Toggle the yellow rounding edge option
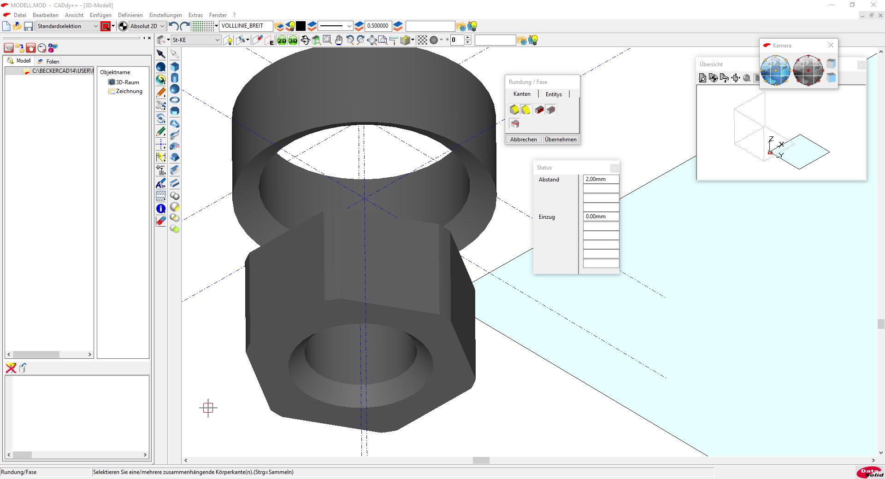 [514, 110]
